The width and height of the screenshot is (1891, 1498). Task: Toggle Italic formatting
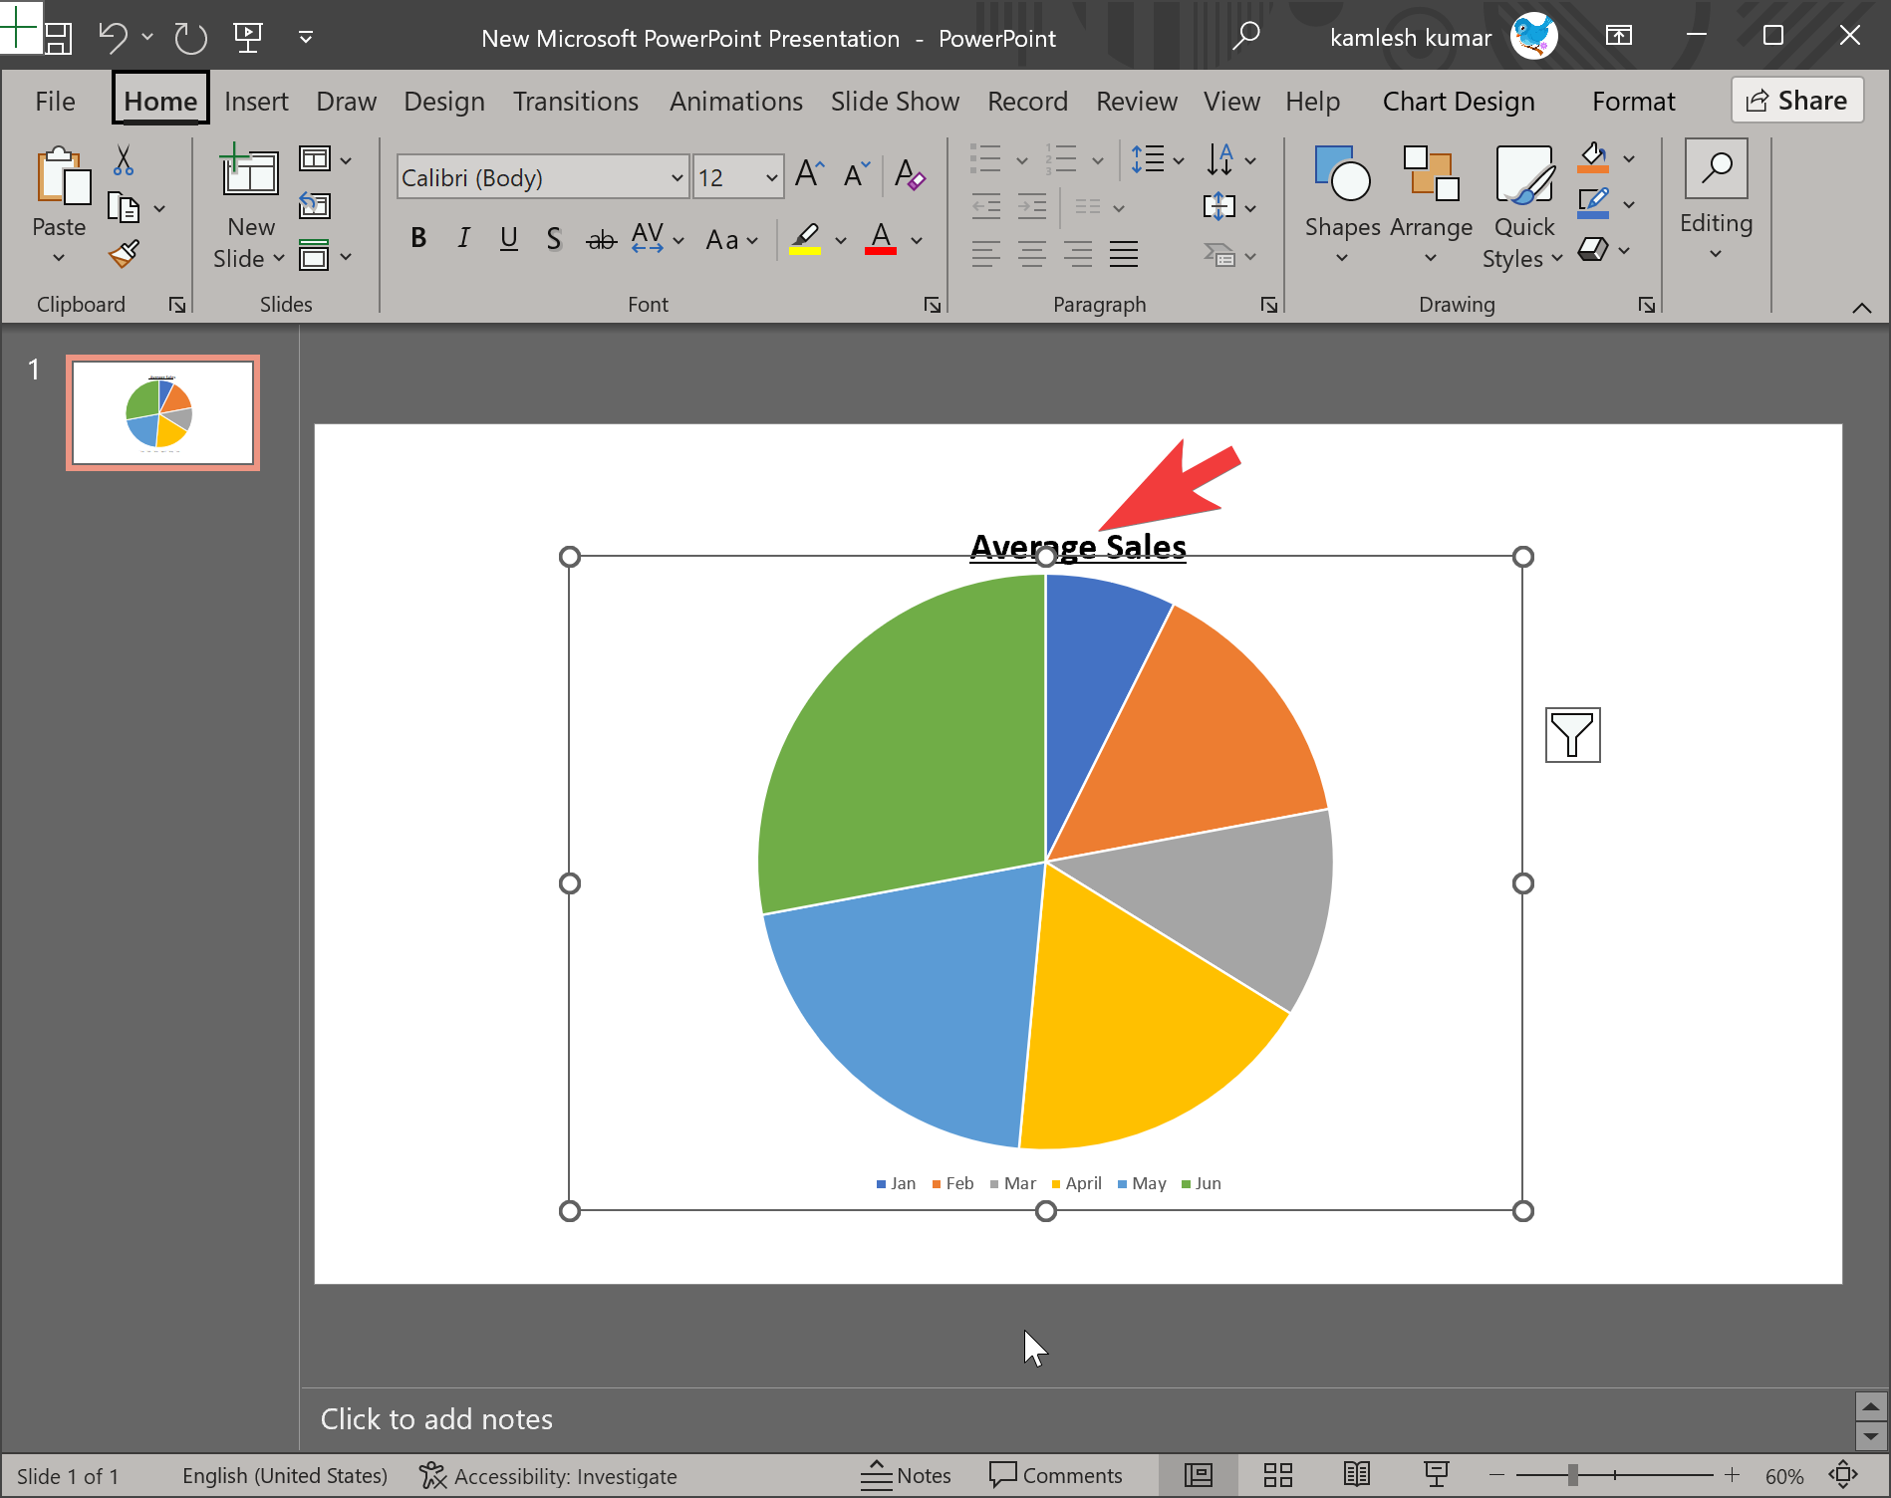[463, 239]
